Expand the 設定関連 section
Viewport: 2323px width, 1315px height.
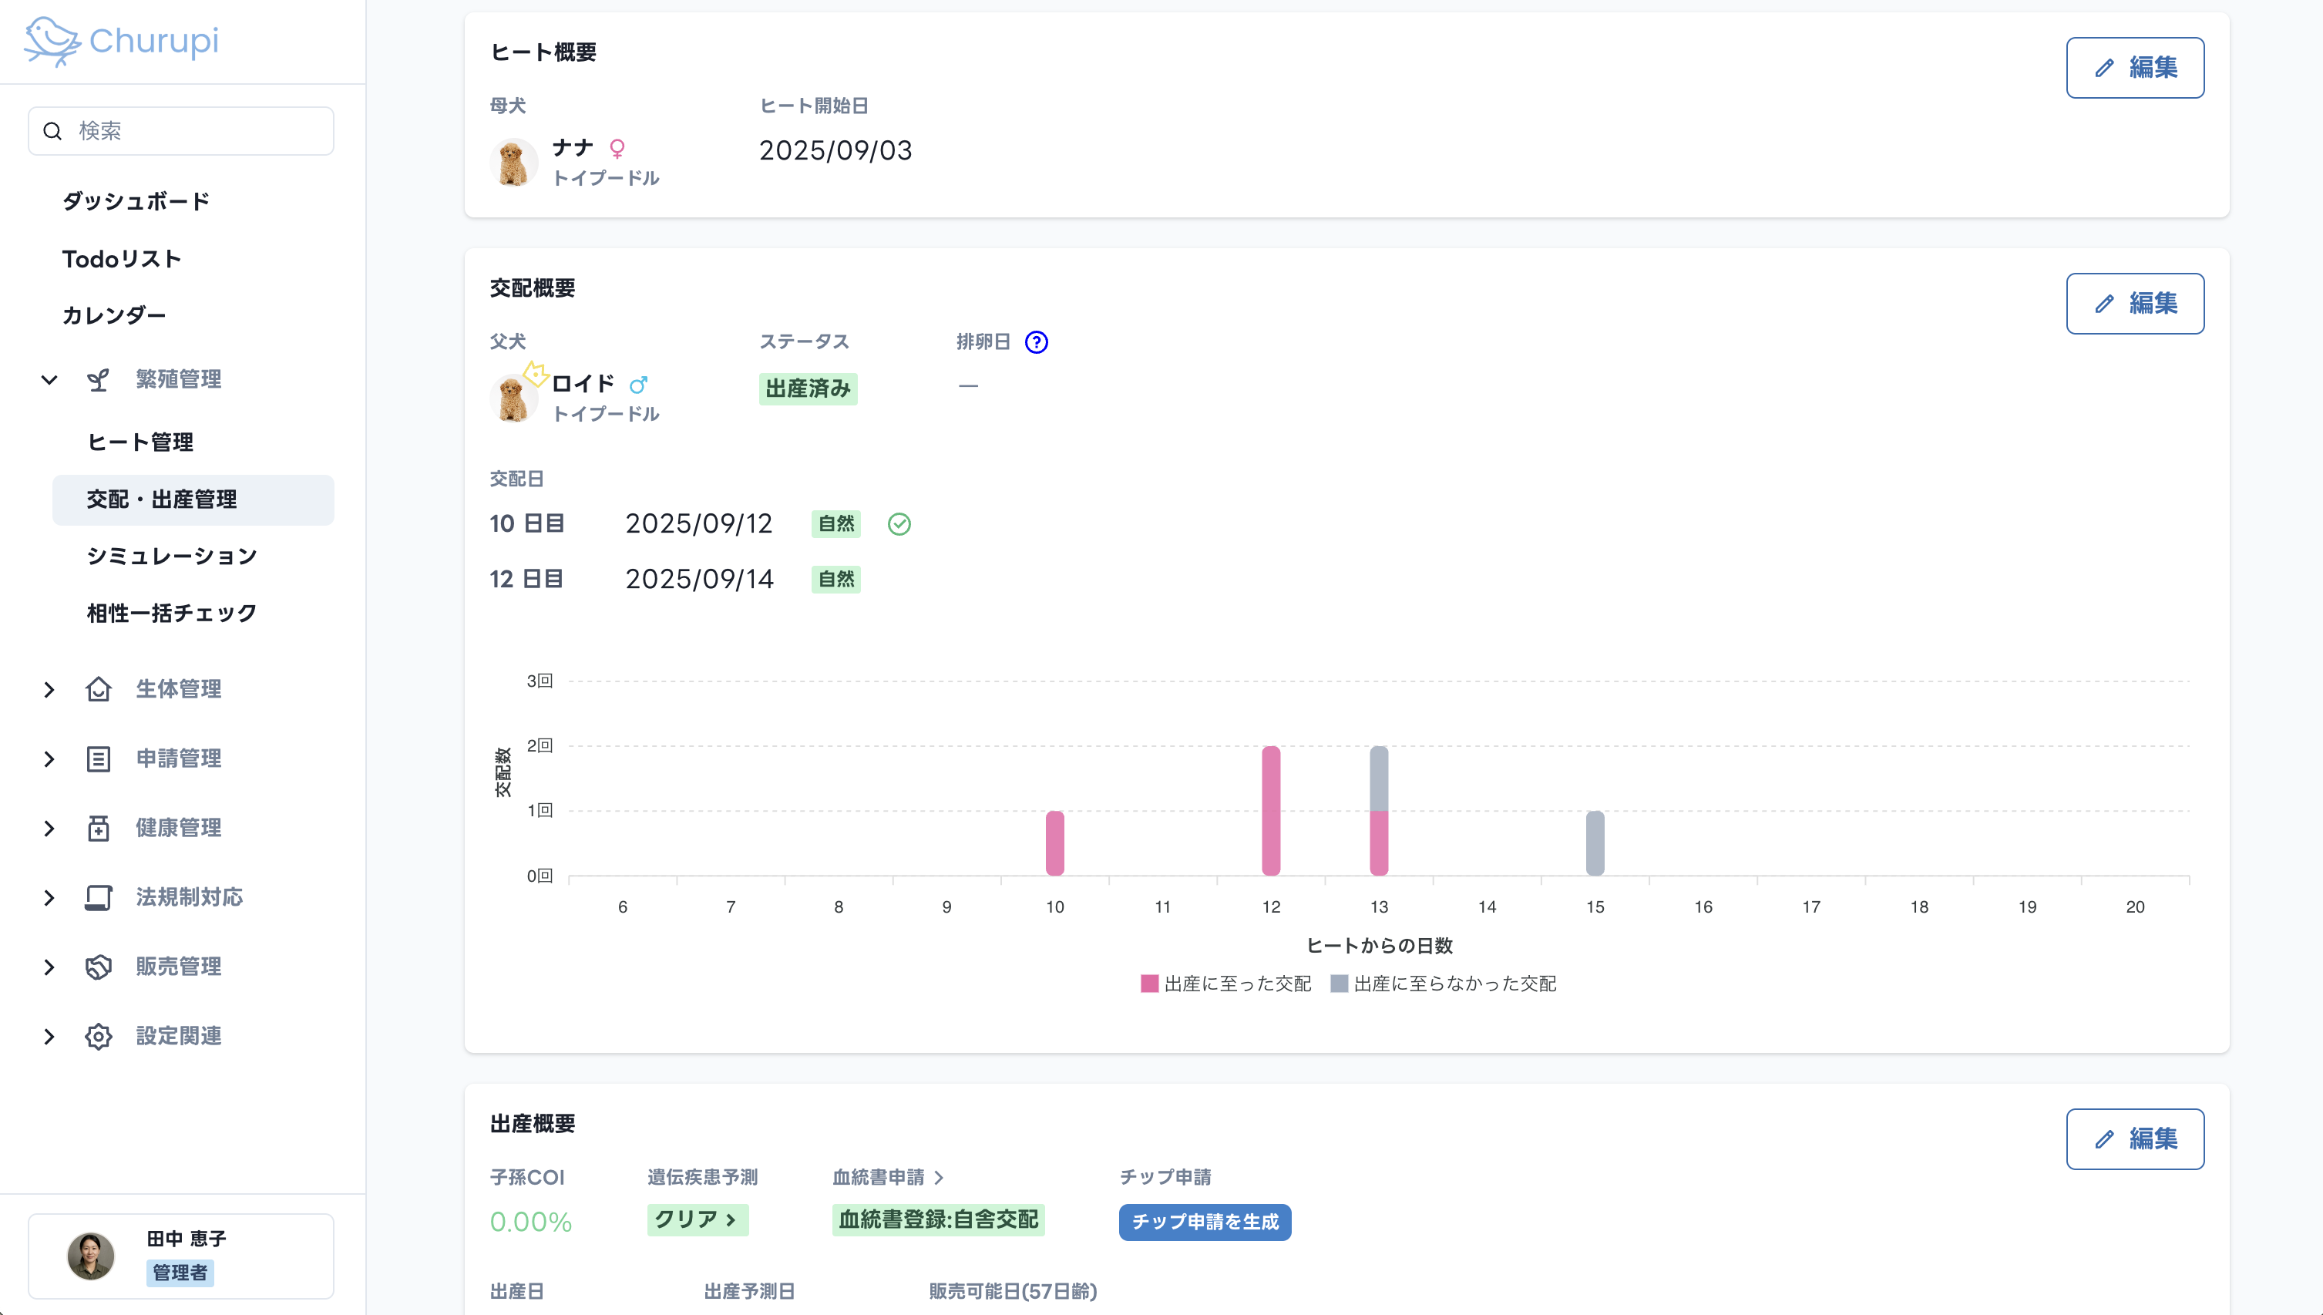49,1036
